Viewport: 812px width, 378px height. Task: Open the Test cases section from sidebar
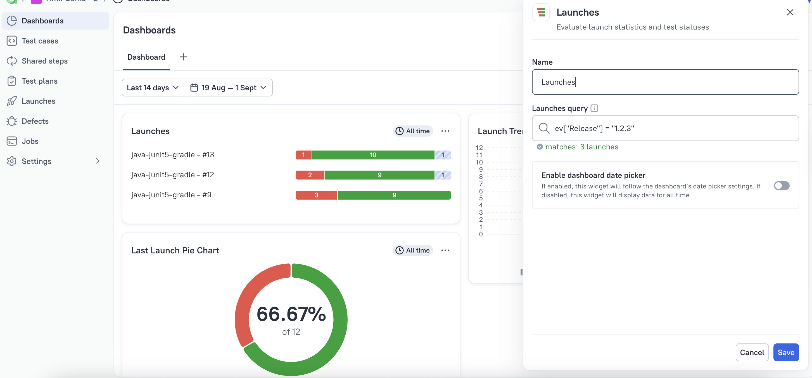tap(39, 41)
